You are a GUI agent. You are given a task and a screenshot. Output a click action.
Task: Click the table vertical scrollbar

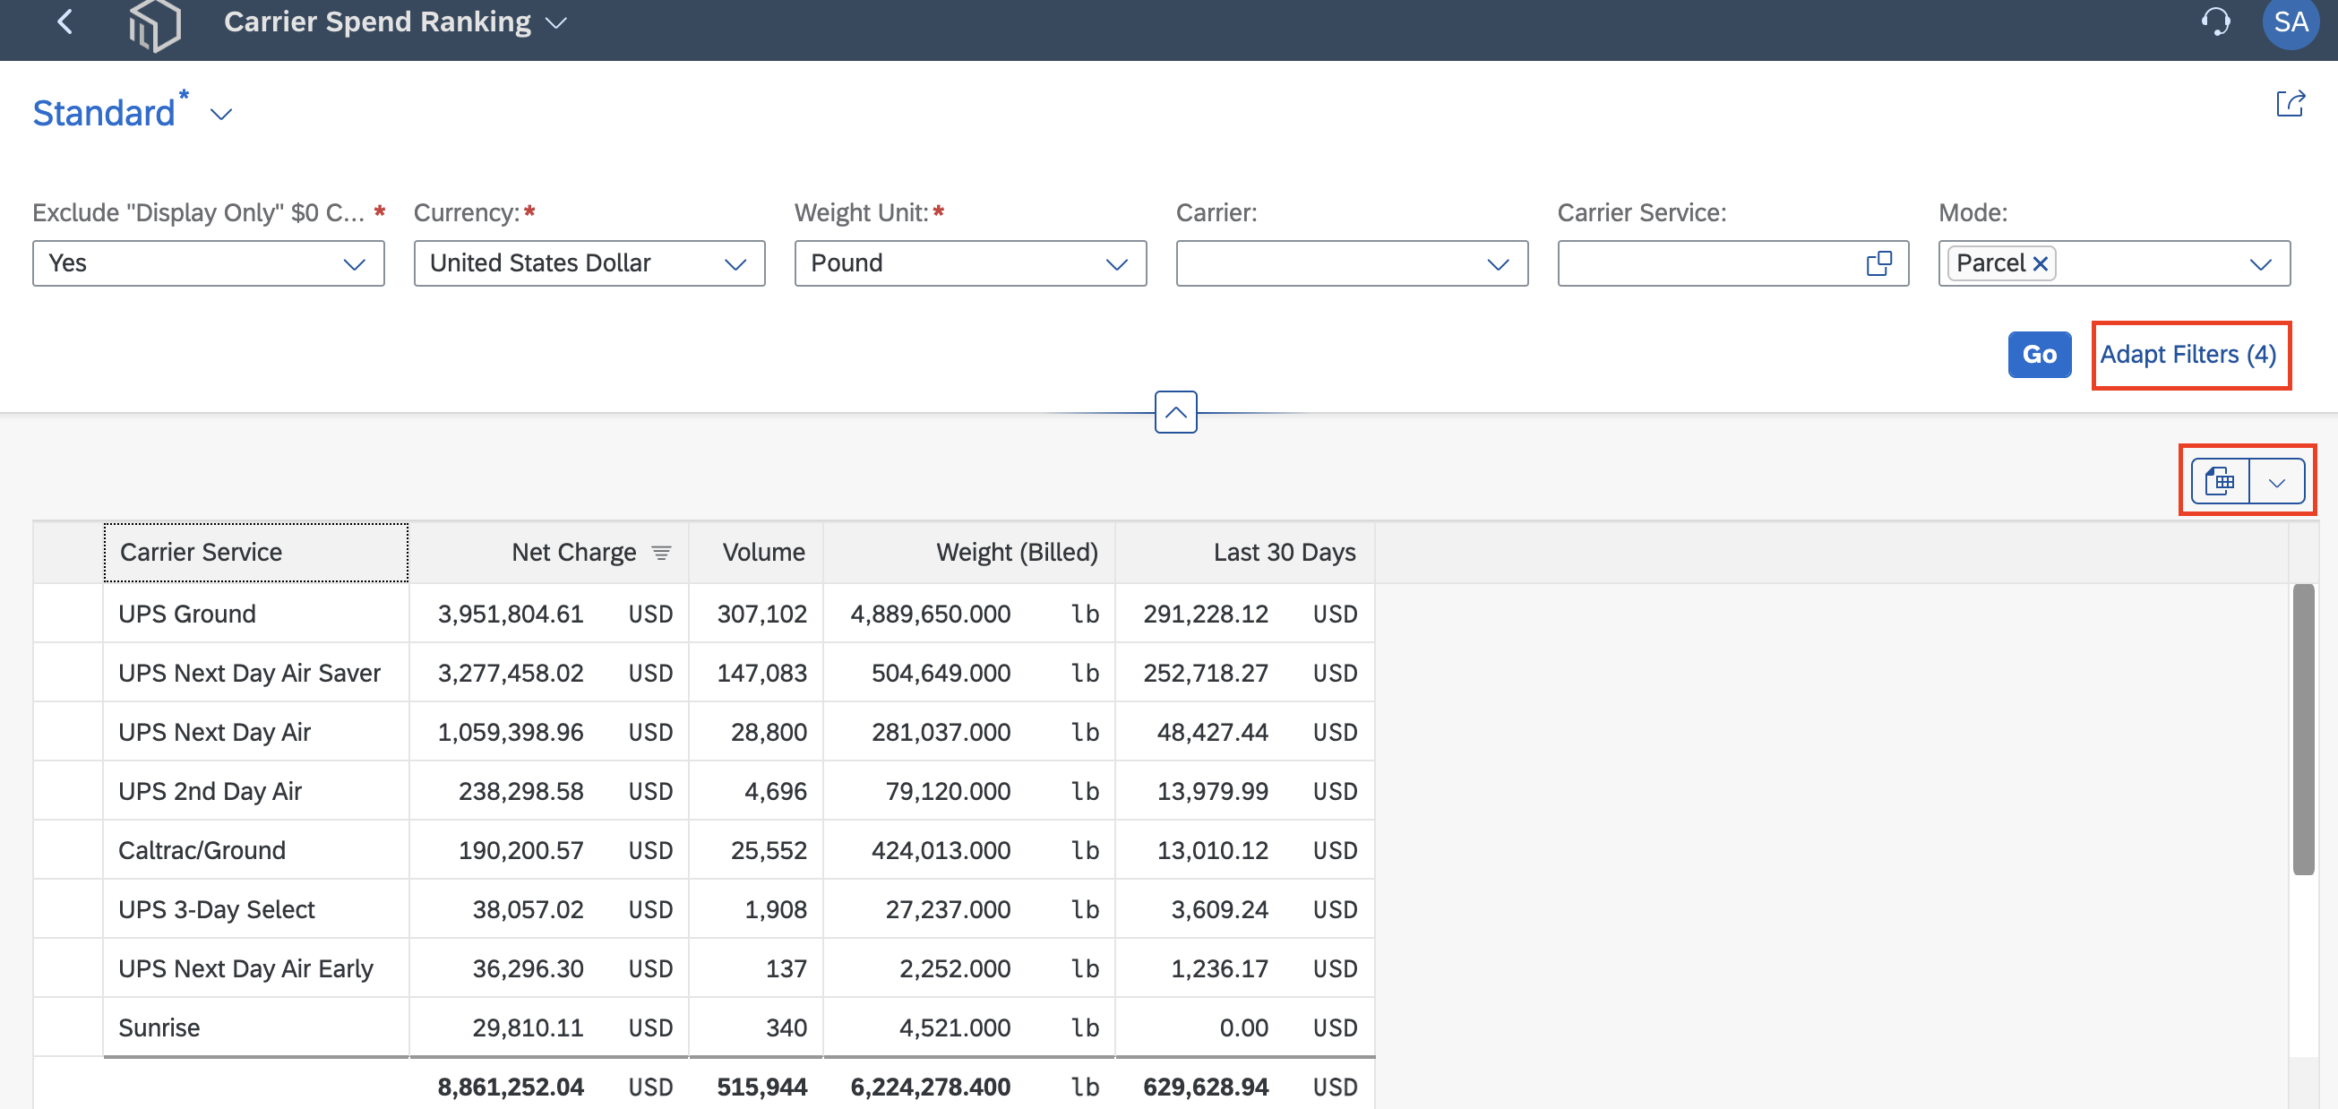[2302, 729]
